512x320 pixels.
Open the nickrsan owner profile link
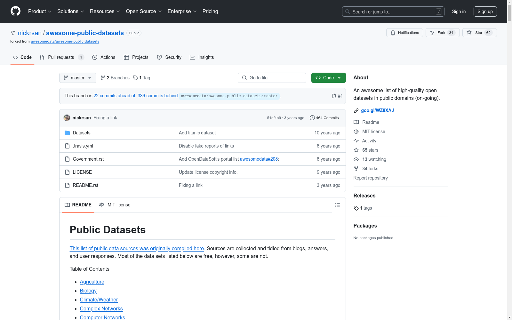pos(30,33)
